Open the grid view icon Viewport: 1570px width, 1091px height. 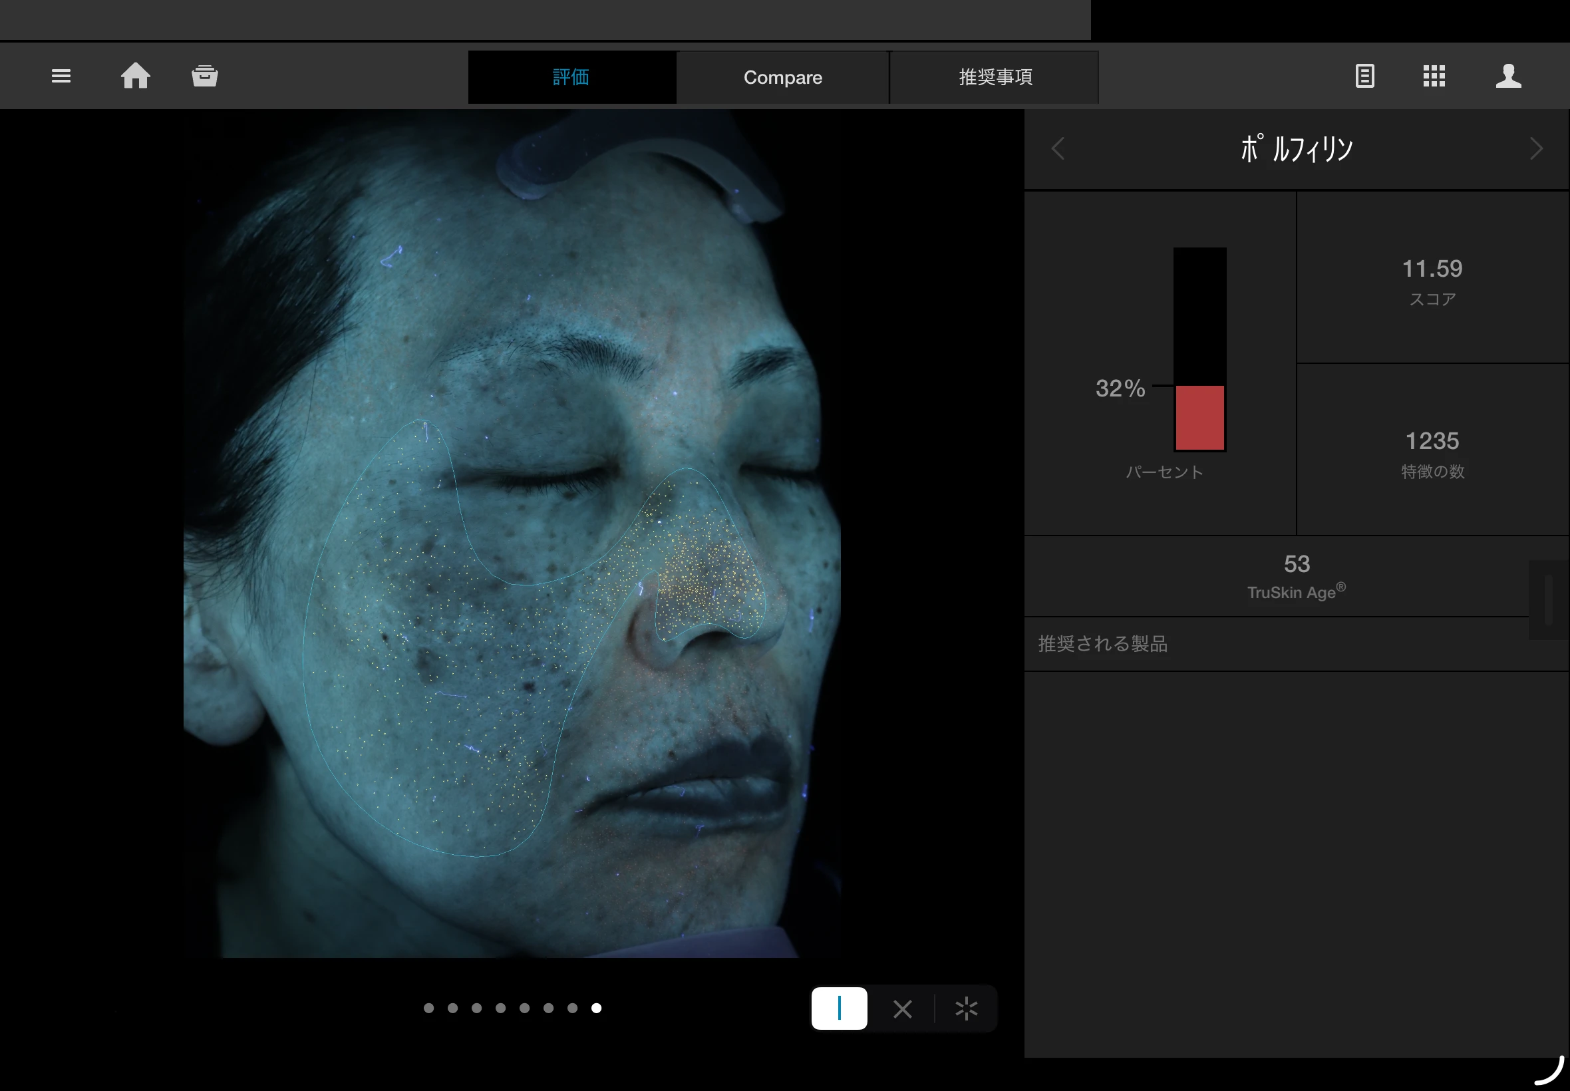click(1434, 76)
